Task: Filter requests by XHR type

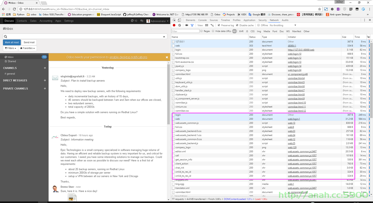Action: coord(241,31)
